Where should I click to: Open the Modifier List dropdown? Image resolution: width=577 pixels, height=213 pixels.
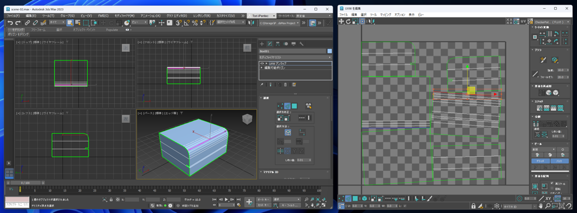295,58
